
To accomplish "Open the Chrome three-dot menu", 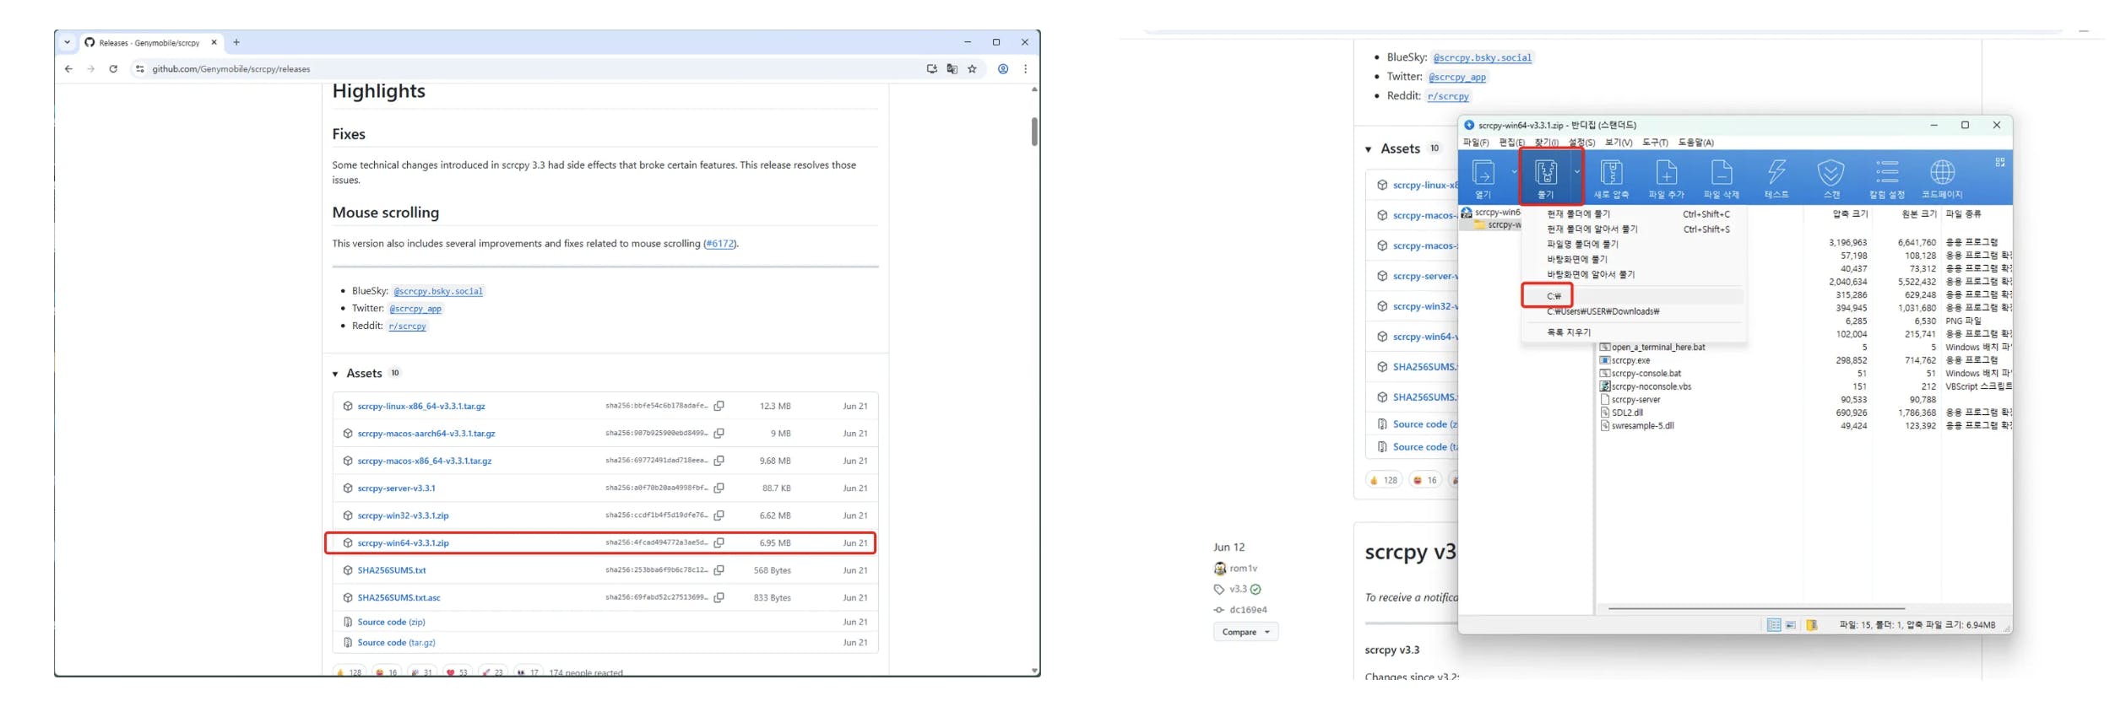I will point(1025,69).
